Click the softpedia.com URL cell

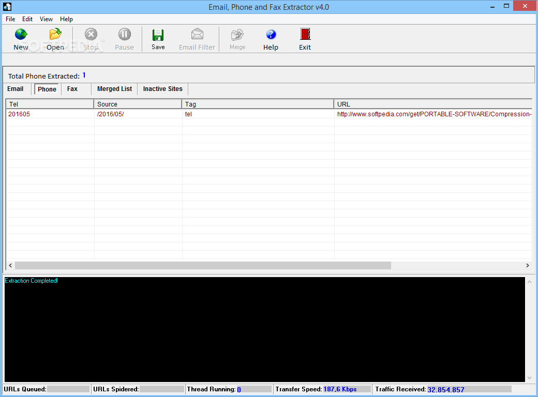(435, 114)
